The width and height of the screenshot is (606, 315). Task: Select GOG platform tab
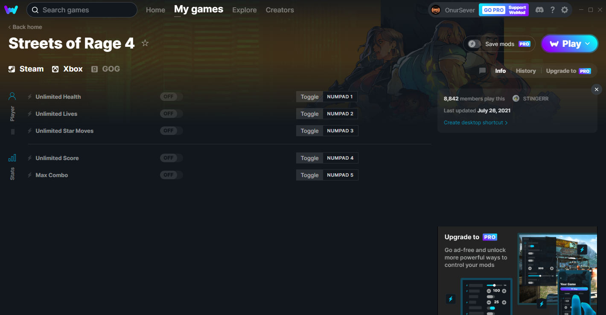[x=105, y=69]
